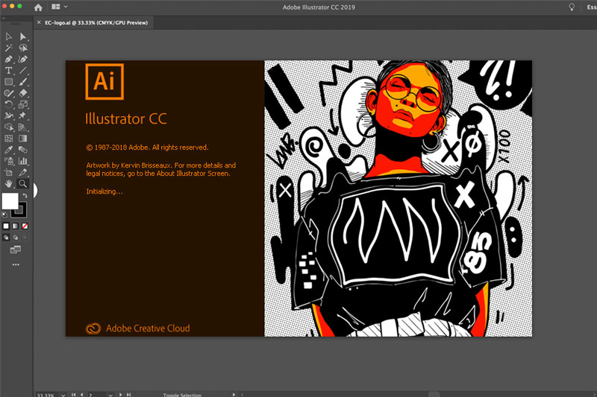Click the Home icon in top bar
Image resolution: width=597 pixels, height=397 pixels.
click(x=38, y=7)
